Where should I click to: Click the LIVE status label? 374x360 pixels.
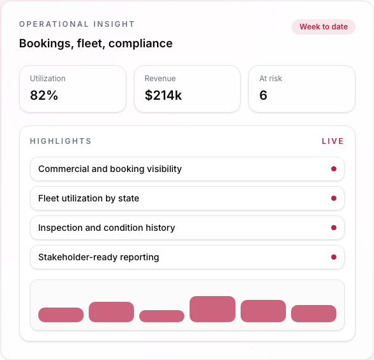[333, 141]
